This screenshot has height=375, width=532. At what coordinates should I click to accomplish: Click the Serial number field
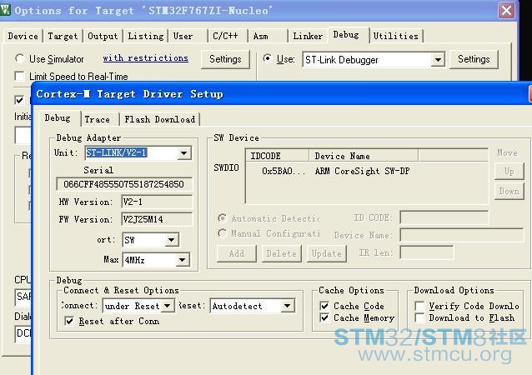pyautogui.click(x=124, y=184)
